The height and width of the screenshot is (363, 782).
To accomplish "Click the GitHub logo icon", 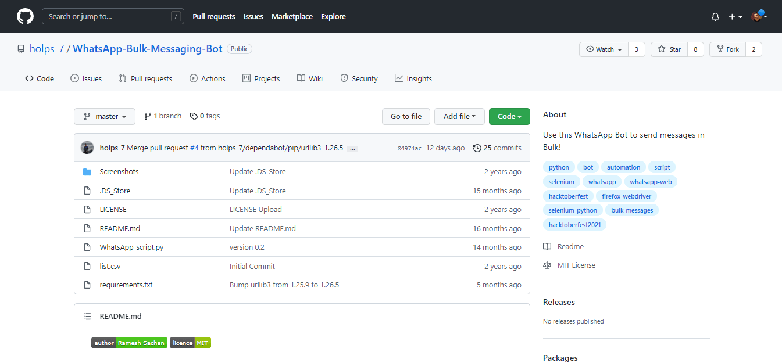I will coord(25,16).
